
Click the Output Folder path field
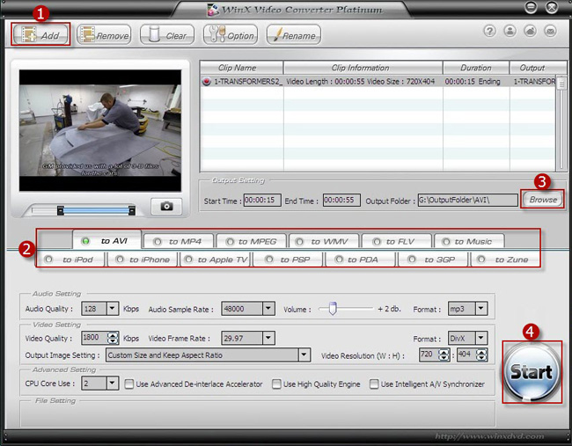[x=467, y=201]
